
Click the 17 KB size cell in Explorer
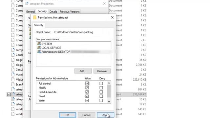(143, 104)
